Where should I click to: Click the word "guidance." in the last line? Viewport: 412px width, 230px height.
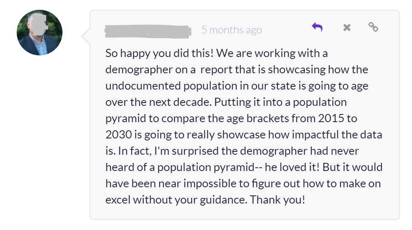tap(224, 200)
